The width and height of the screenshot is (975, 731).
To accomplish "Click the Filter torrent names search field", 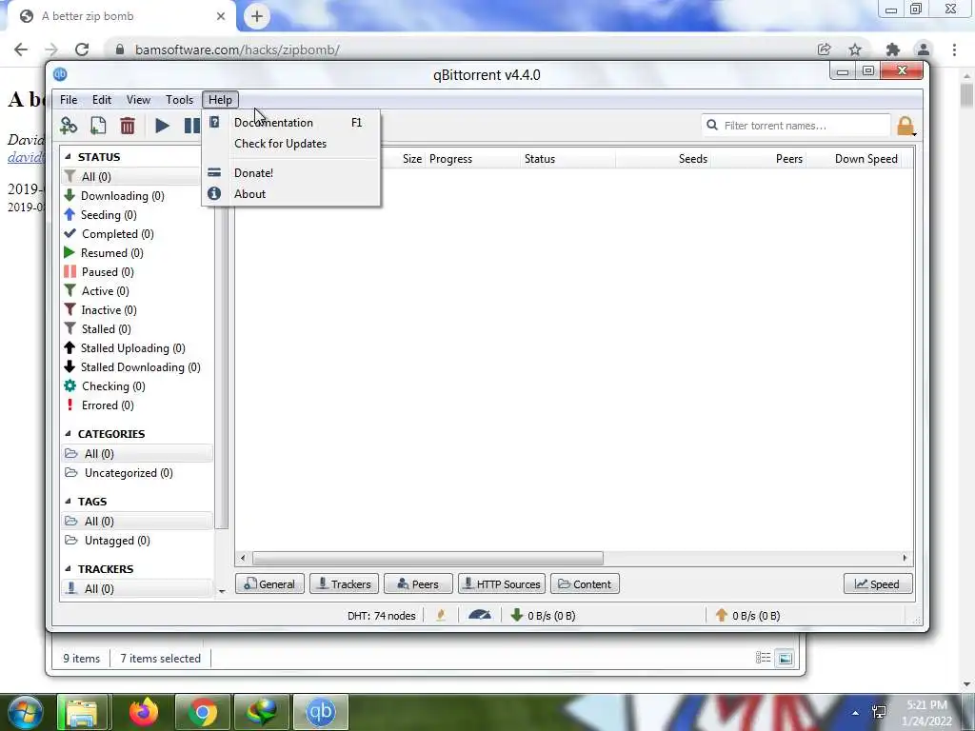I will [x=796, y=126].
